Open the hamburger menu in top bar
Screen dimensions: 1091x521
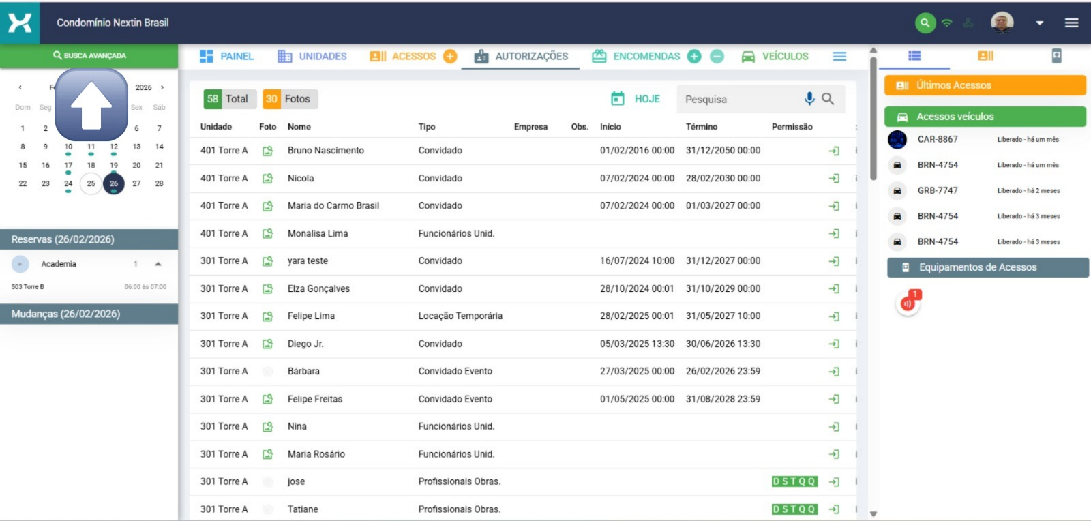click(x=1071, y=23)
